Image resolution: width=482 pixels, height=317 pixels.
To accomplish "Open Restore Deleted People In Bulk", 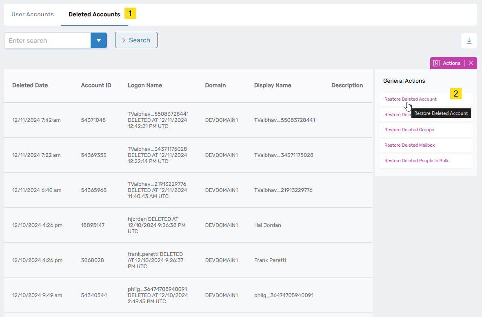I will click(x=416, y=161).
